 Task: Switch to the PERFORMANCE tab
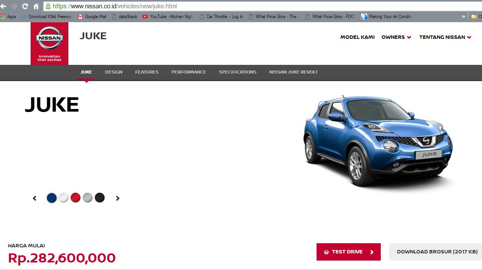[189, 72]
